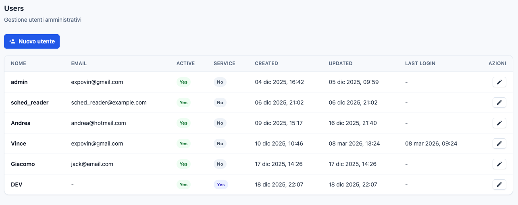
Task: Click the NOME column header
Action: [x=19, y=64]
